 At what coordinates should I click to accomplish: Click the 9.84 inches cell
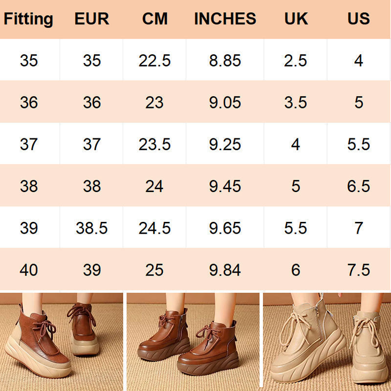point(225,270)
